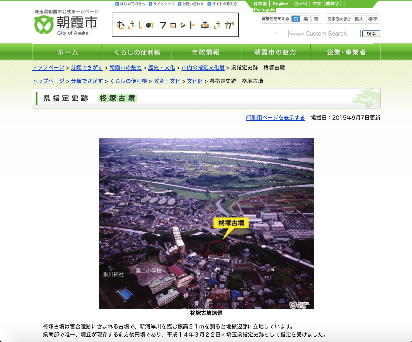The width and height of the screenshot is (412, 342).
Task: Click the 文字の大きさ label
Action: click(339, 19)
